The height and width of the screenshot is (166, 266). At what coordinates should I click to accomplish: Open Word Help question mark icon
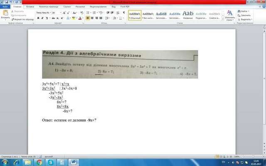tap(264, 7)
